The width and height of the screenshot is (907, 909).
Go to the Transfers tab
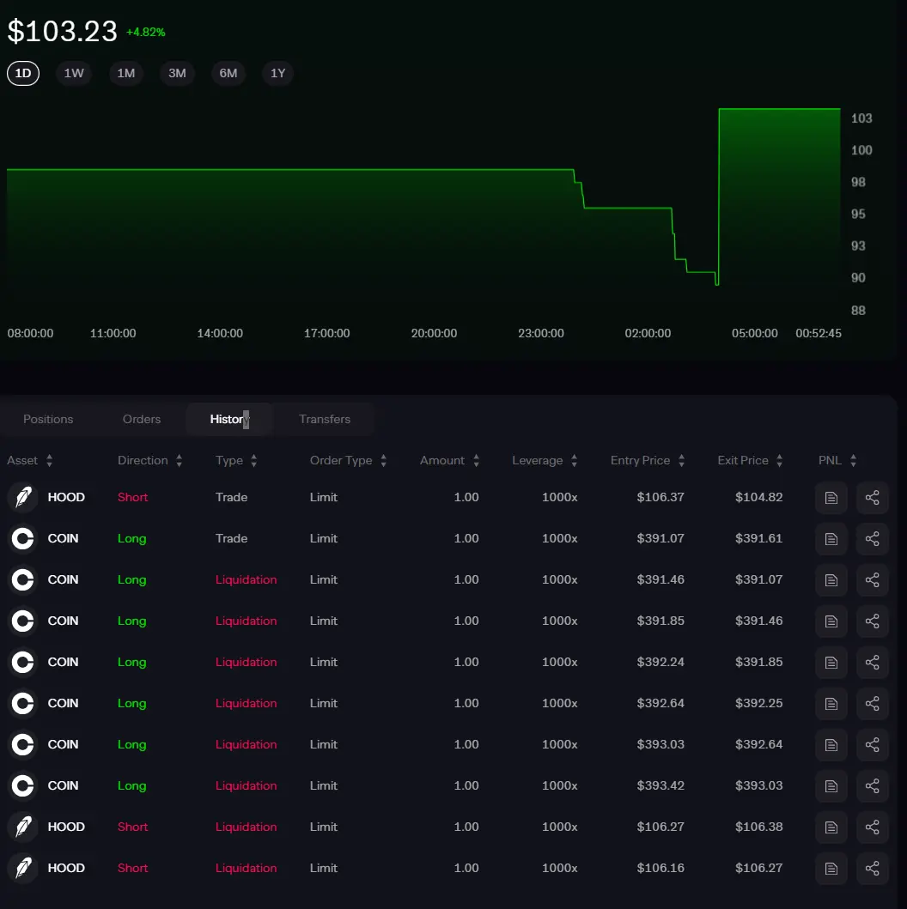pos(325,419)
